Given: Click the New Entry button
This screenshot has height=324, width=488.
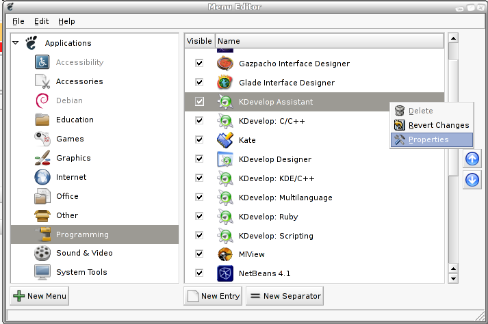Looking at the screenshot, I should coord(213,296).
